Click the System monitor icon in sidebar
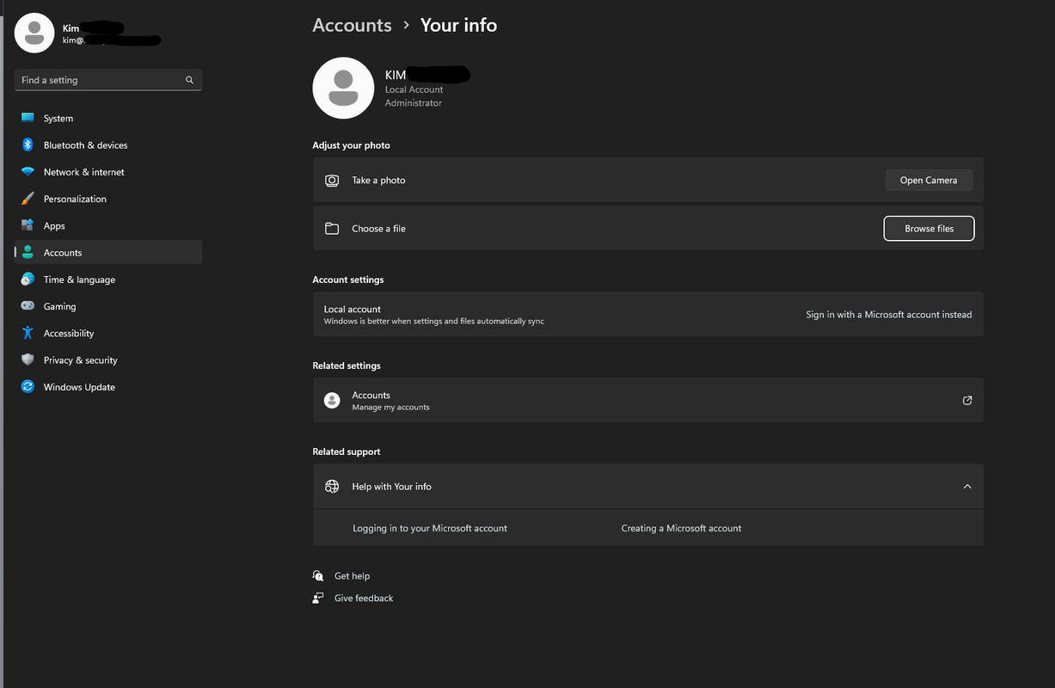Screen dimensions: 1055x688 (x=28, y=118)
